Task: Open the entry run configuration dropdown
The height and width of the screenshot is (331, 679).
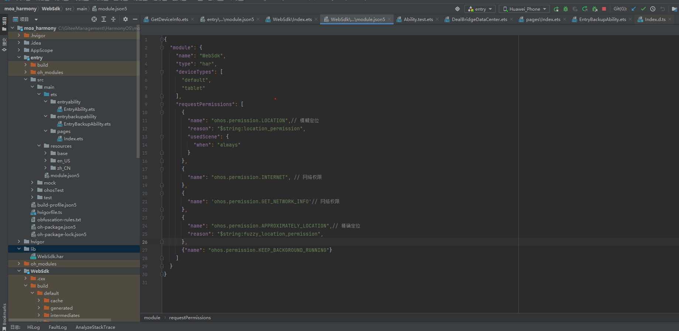Action: (x=480, y=9)
